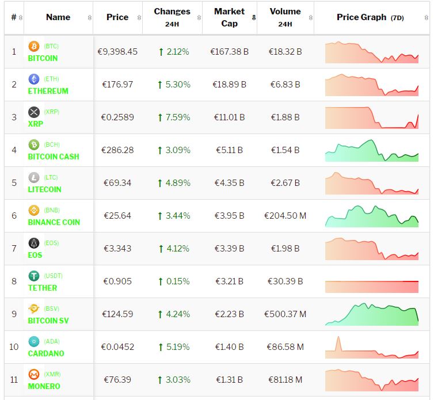This screenshot has width=434, height=400.
Task: Click Bitcoin Cash green price graph
Action: (372, 151)
